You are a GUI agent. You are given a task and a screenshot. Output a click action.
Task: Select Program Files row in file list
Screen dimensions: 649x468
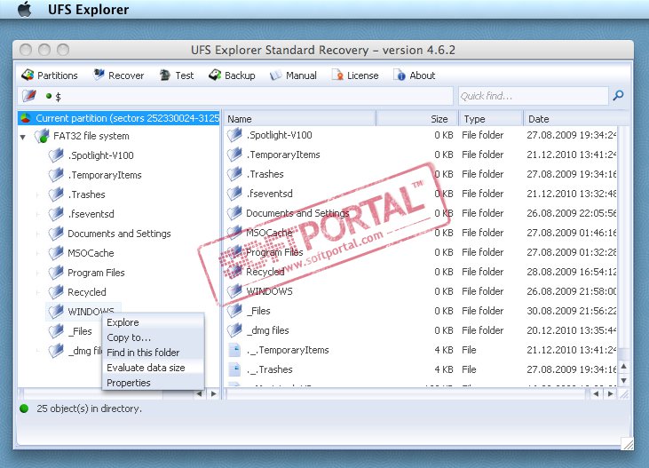click(x=422, y=252)
